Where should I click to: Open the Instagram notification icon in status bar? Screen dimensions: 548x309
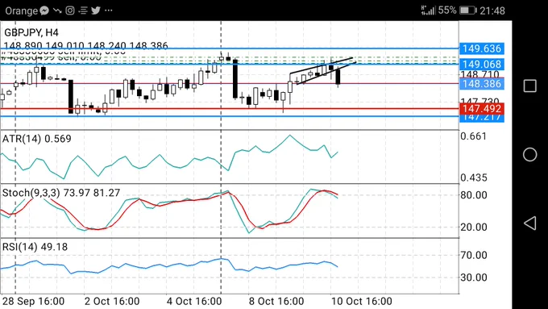pos(70,10)
